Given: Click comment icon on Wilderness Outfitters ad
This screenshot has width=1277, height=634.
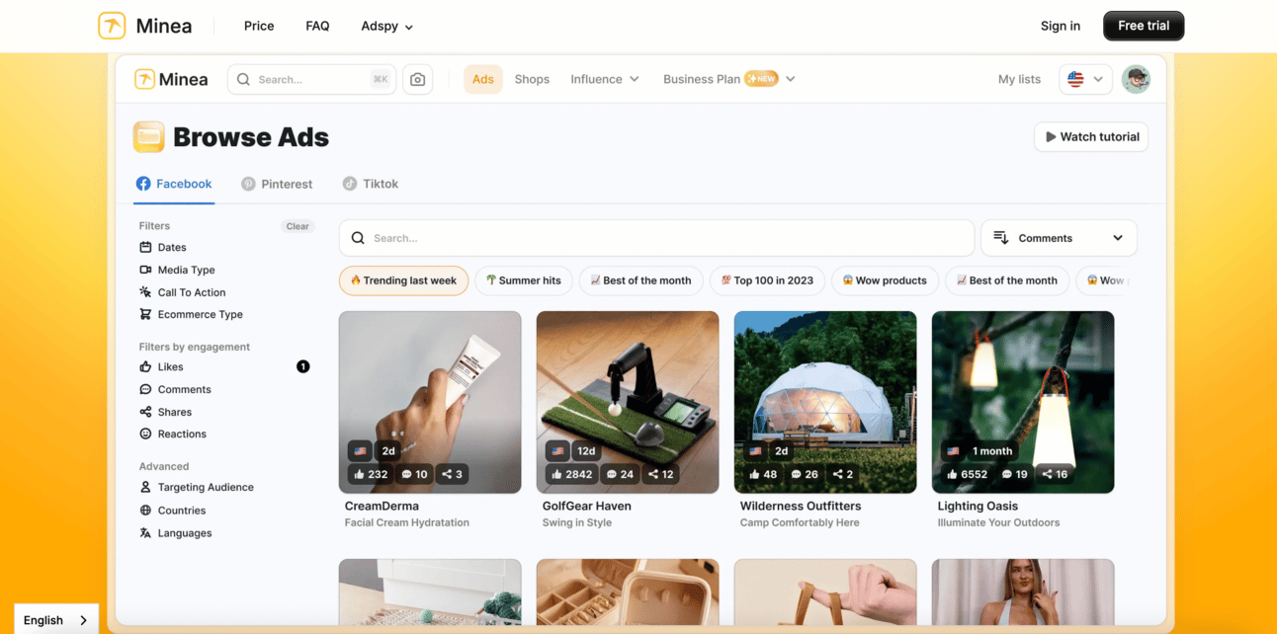Looking at the screenshot, I should tap(797, 475).
